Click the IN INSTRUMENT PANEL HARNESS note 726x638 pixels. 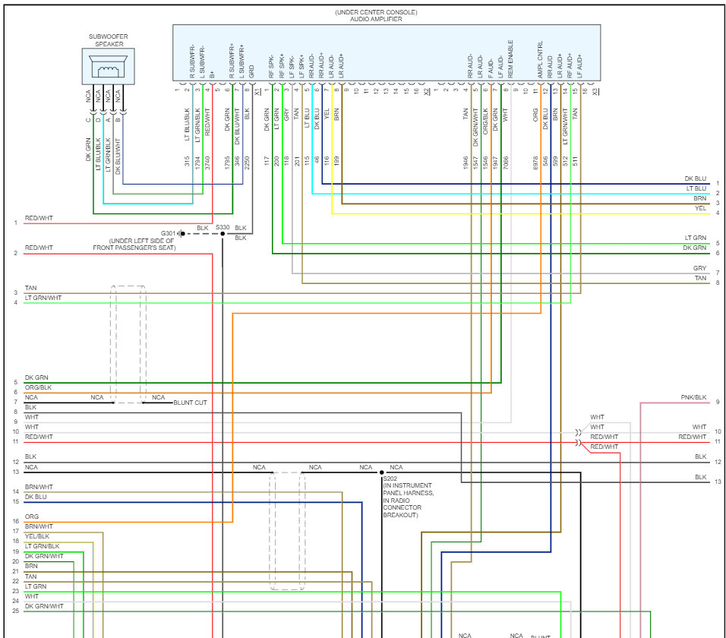tap(409, 500)
